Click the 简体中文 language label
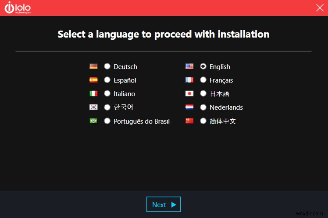328x218 pixels. pyautogui.click(x=223, y=121)
